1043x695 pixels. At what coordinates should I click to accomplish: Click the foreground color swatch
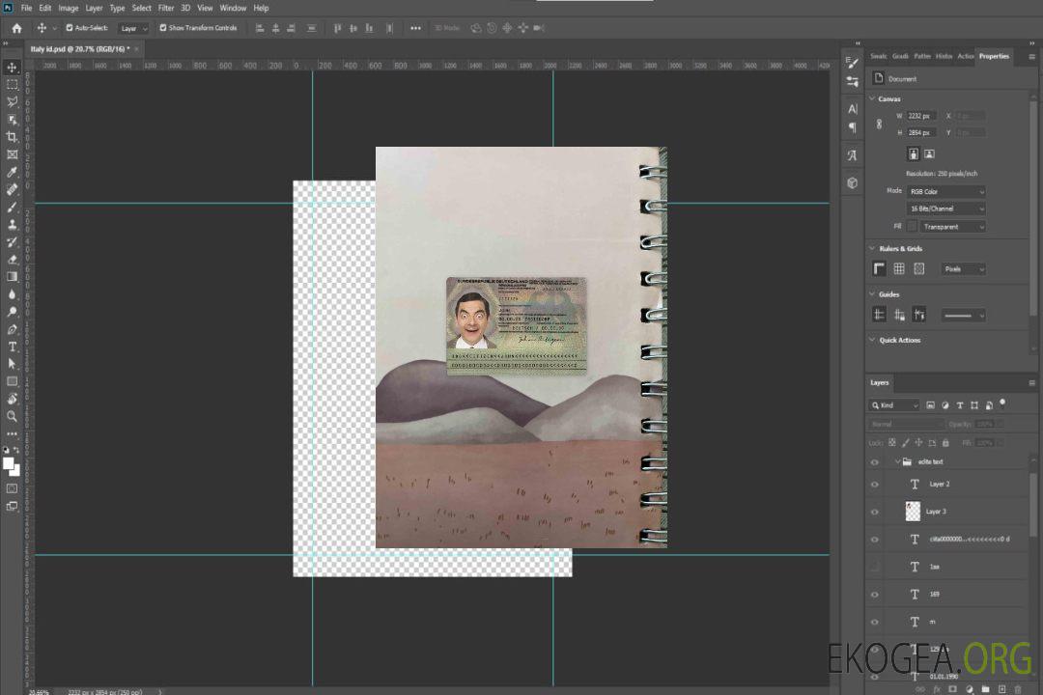click(9, 463)
